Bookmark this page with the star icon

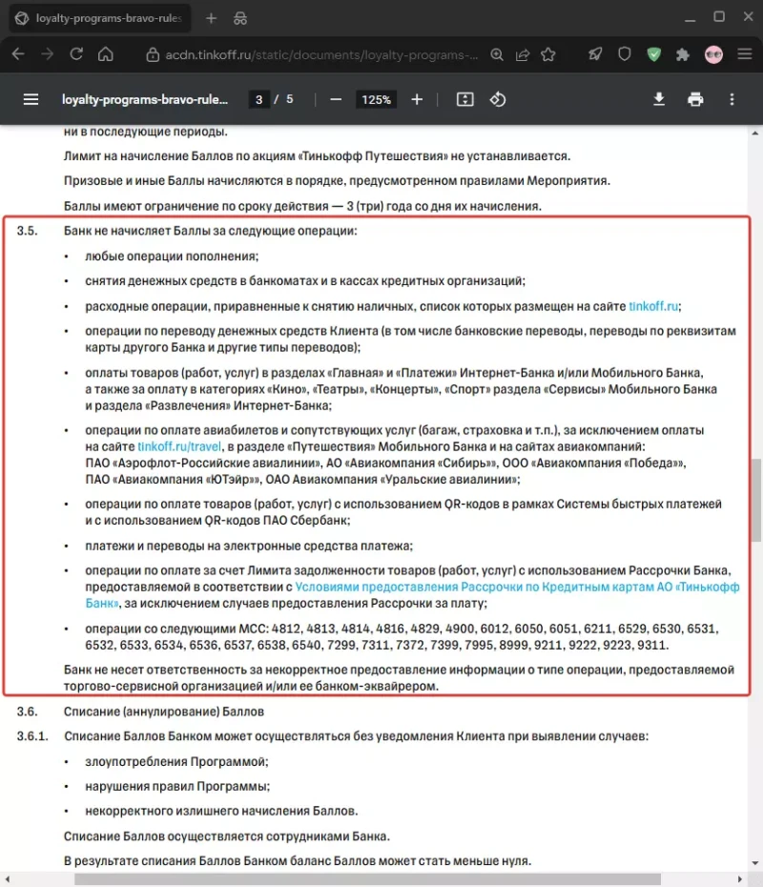[548, 54]
